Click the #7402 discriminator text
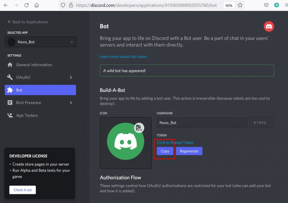The height and width of the screenshot is (203, 288). point(260,123)
